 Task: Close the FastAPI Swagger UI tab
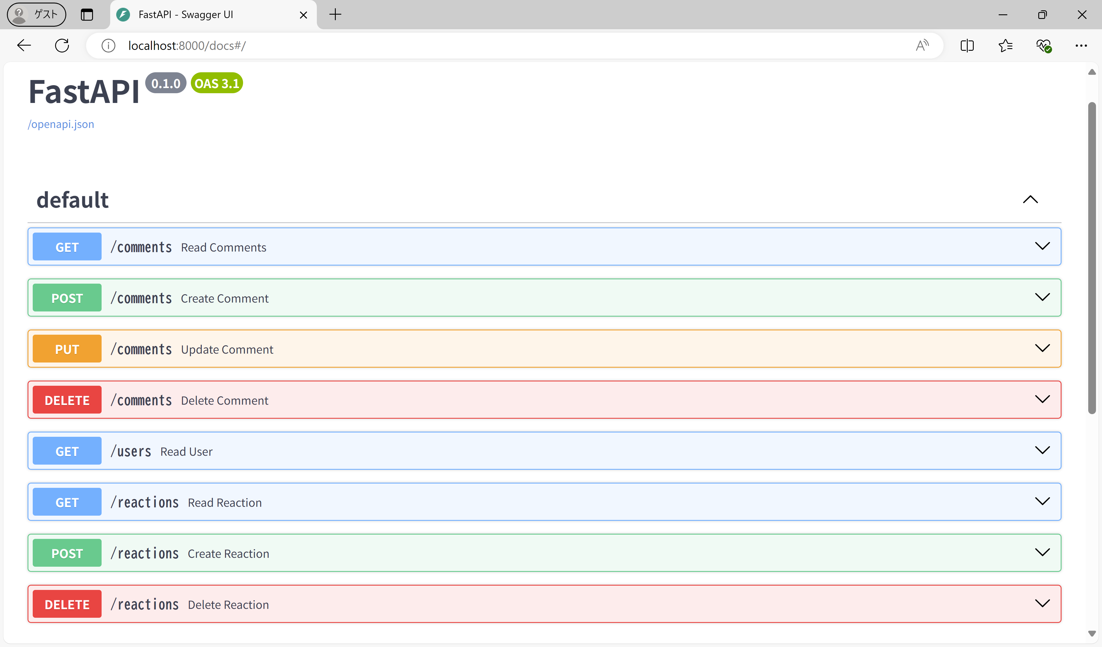tap(304, 15)
